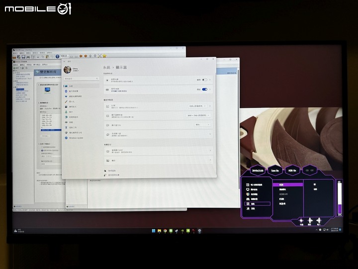Click the 3840x2160 hexagon in OSD

tap(258, 171)
